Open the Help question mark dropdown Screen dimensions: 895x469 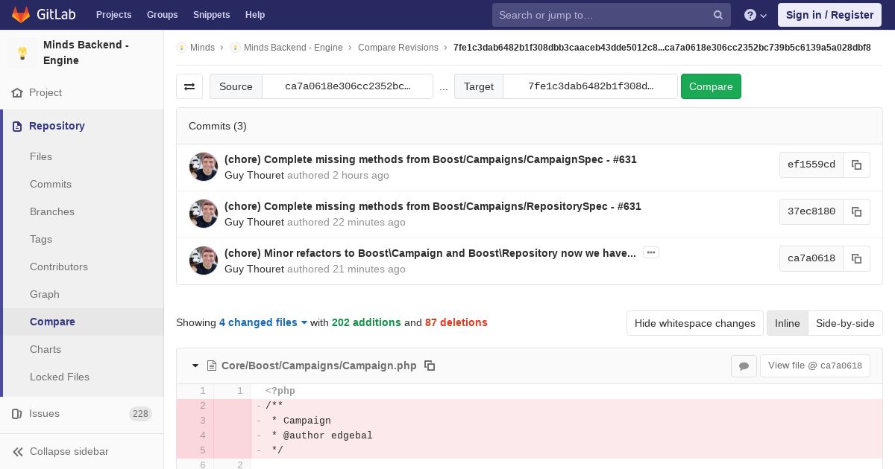click(x=756, y=15)
